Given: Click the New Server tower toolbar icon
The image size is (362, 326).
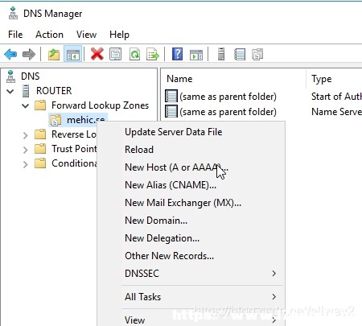Looking at the screenshot, I should (221, 54).
